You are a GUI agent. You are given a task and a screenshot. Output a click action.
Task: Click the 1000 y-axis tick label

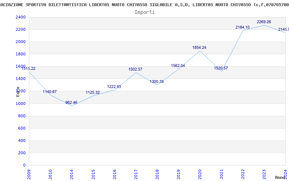click(x=21, y=104)
